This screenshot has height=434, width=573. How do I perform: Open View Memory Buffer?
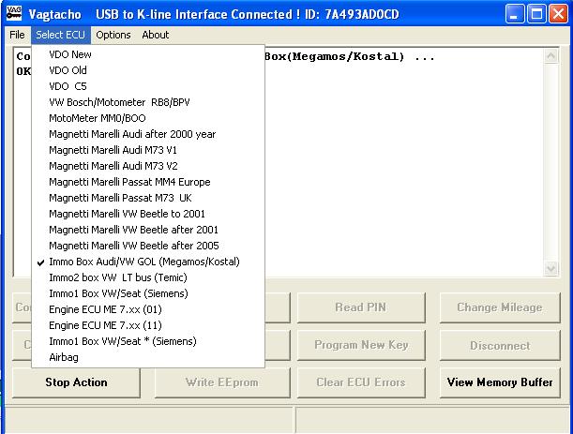tap(500, 382)
